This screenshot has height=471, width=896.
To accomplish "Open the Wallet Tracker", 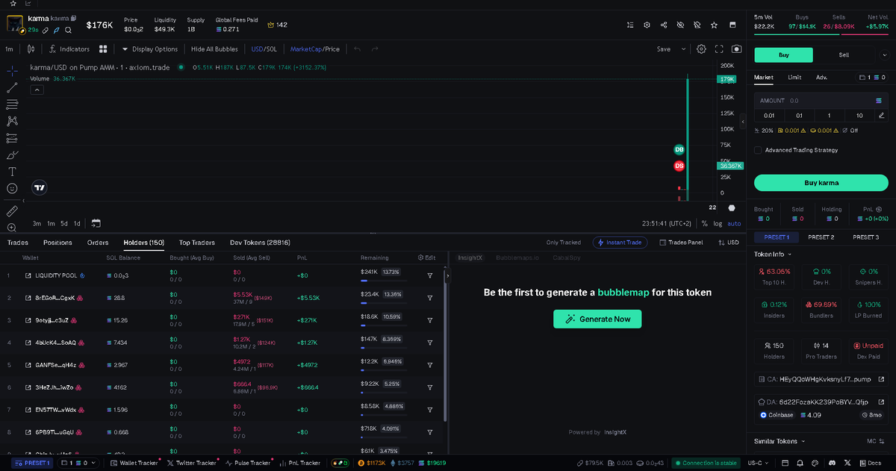I will (134, 463).
